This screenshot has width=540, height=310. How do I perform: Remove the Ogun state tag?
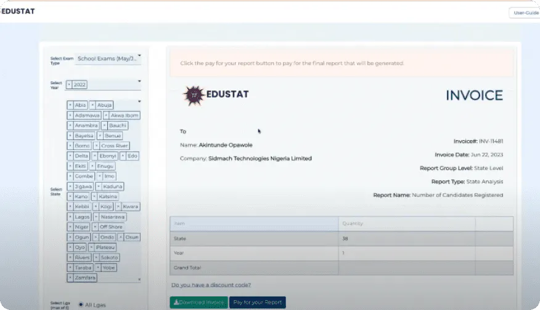click(x=70, y=237)
